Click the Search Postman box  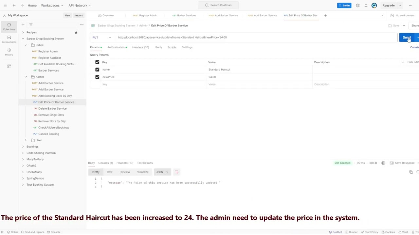tap(218, 5)
